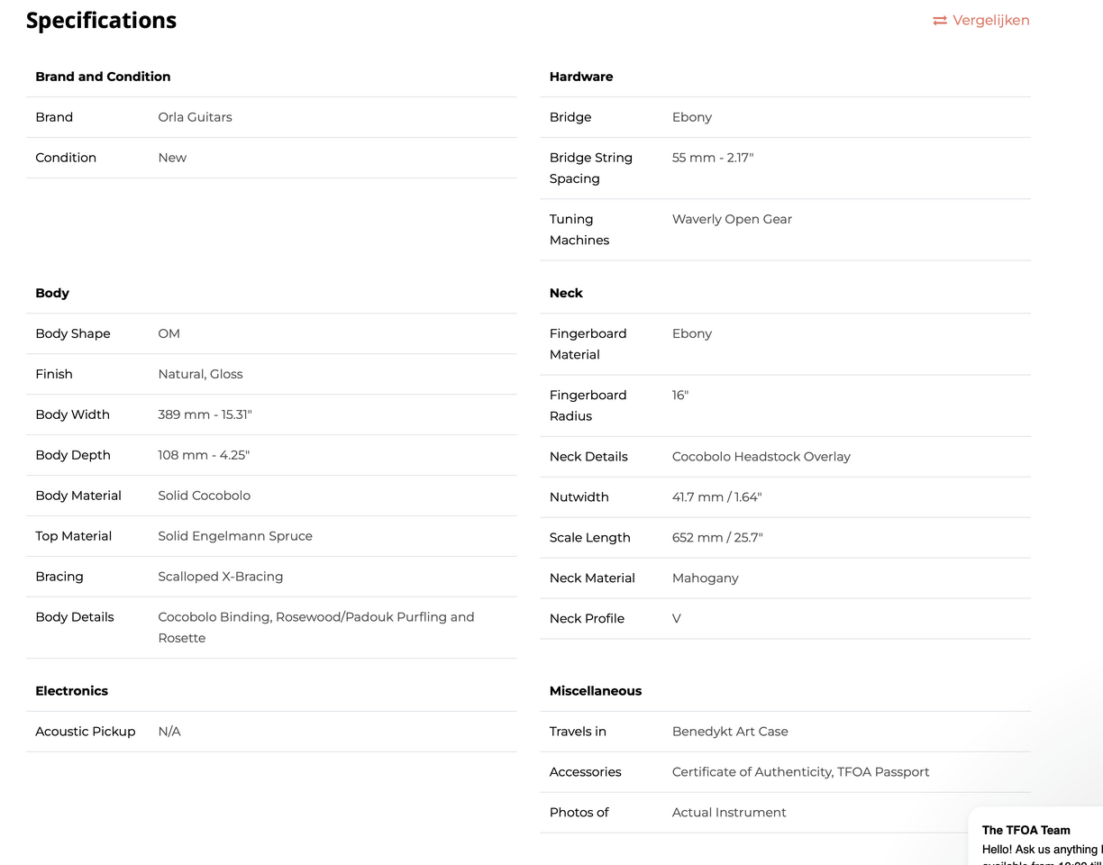
Task: Click the 'Fingerboard Material' label
Action: click(588, 344)
